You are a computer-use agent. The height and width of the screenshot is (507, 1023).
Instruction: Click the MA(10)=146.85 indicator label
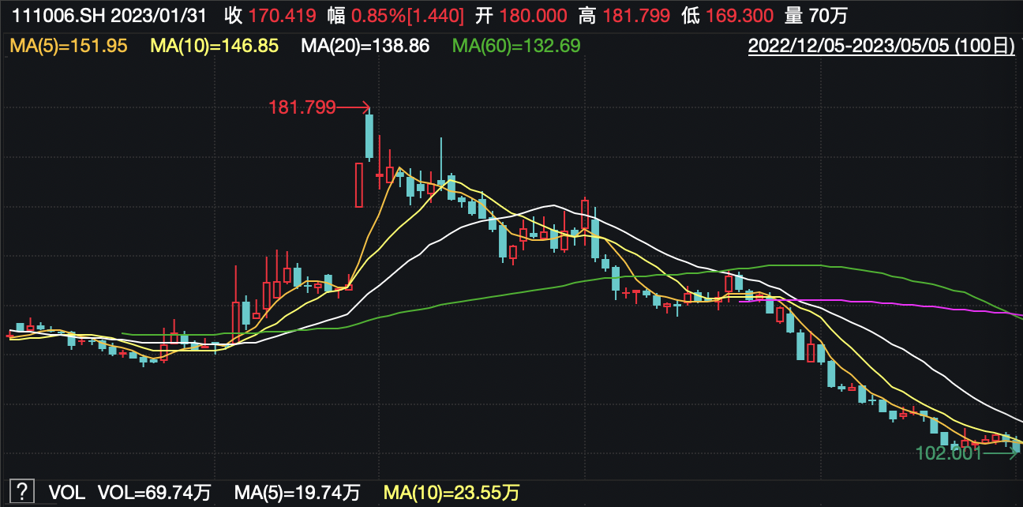(x=214, y=46)
